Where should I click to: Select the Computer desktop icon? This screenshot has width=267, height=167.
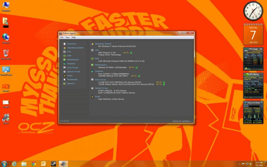tap(6, 7)
